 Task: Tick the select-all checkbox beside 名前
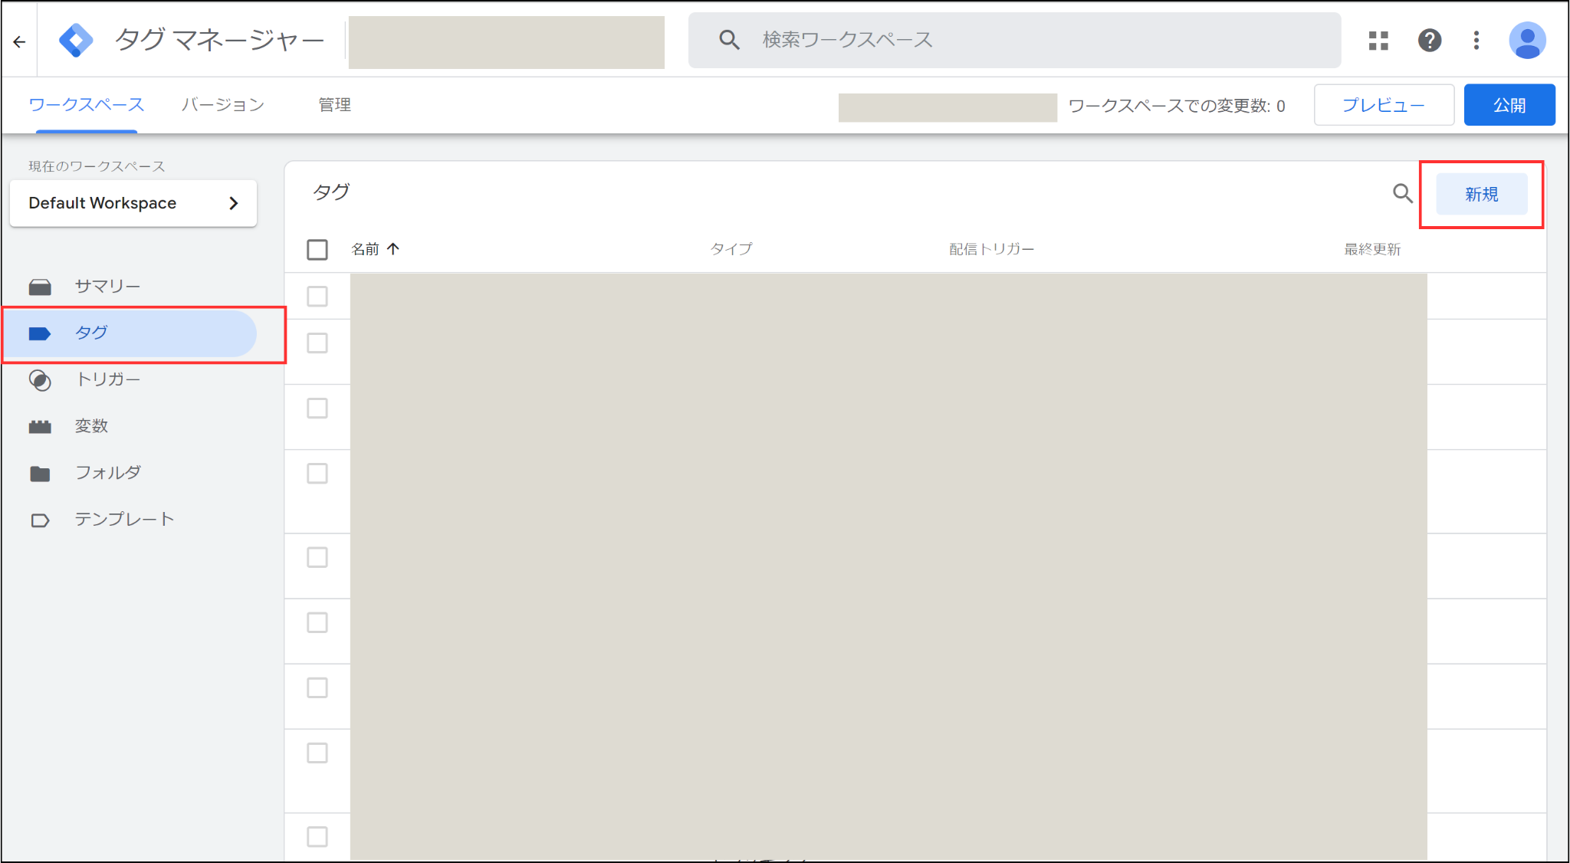pyautogui.click(x=317, y=250)
